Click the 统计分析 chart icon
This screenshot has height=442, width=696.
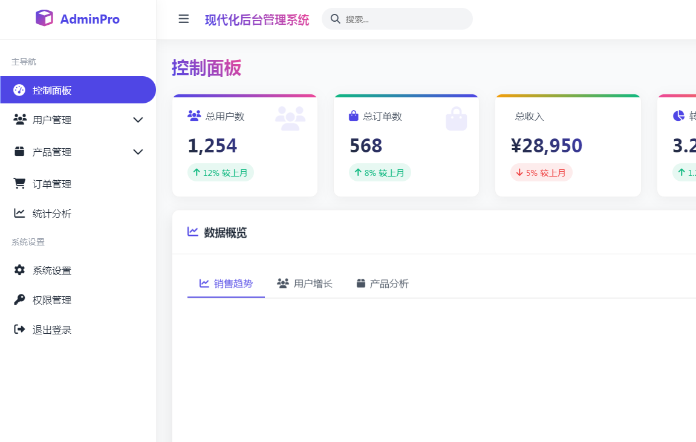click(20, 213)
